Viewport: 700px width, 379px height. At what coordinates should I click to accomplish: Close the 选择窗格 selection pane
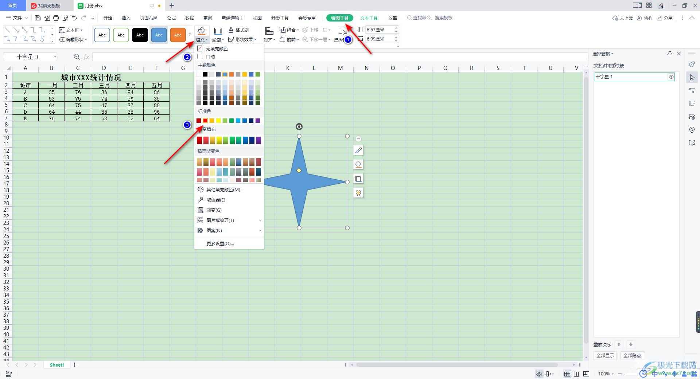click(x=679, y=54)
